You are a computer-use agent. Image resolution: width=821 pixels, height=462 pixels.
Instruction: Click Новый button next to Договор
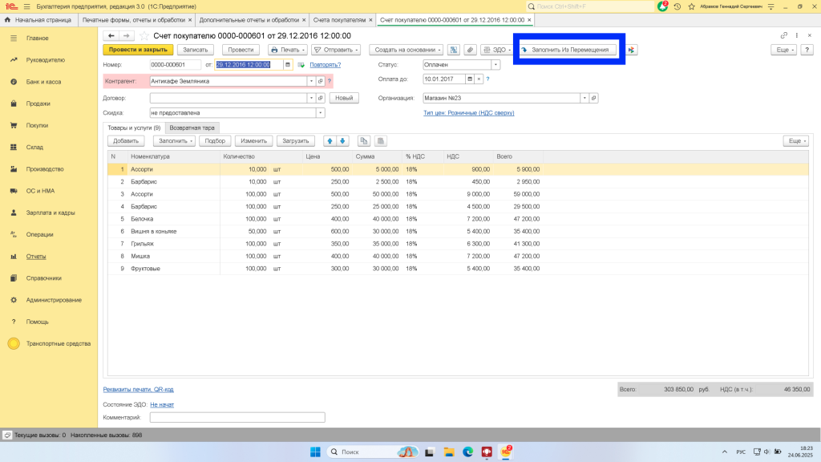[x=344, y=98]
